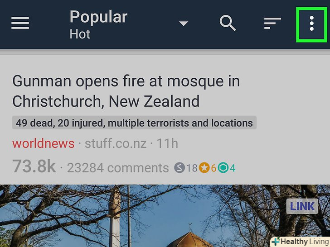This screenshot has height=247, width=330.
Task: Open the 23284 comments link
Action: [x=118, y=168]
